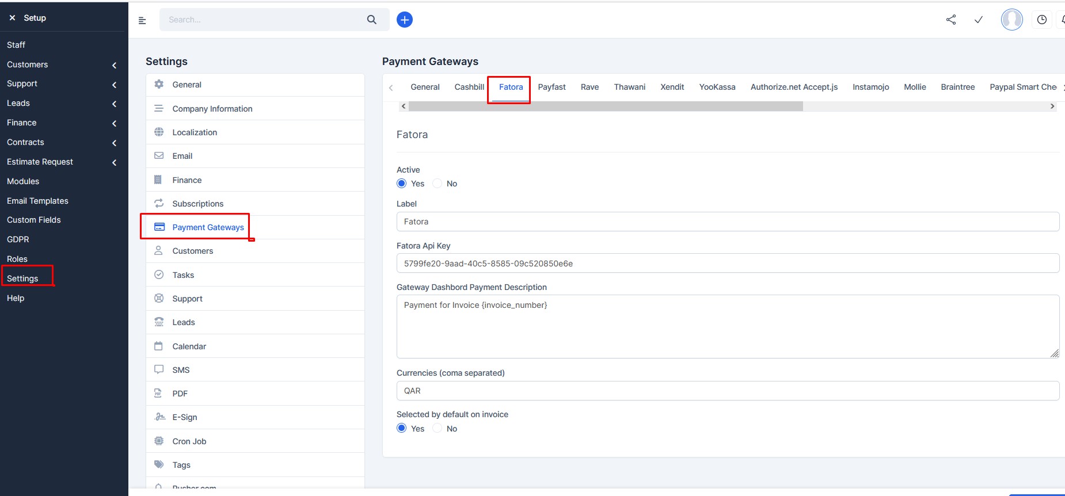Image resolution: width=1065 pixels, height=496 pixels.
Task: Click the Tags icon in settings list
Action: (159, 464)
